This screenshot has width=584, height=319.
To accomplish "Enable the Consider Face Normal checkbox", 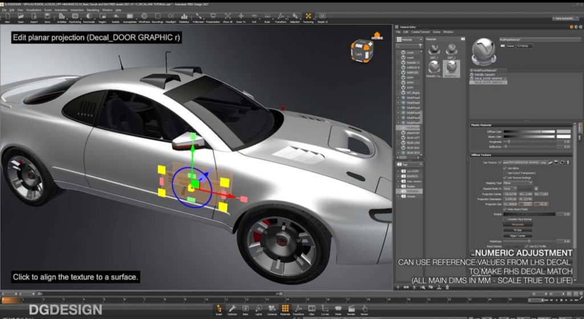I will pyautogui.click(x=505, y=219).
